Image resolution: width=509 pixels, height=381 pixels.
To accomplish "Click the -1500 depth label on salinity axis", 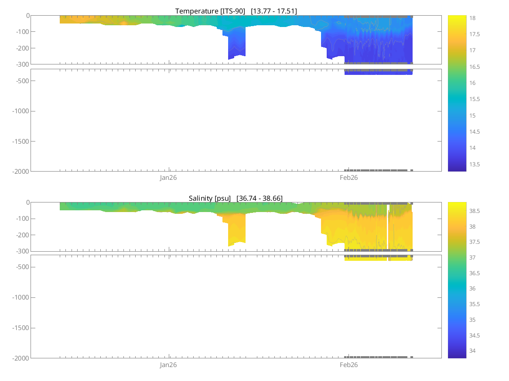I will tap(20, 328).
